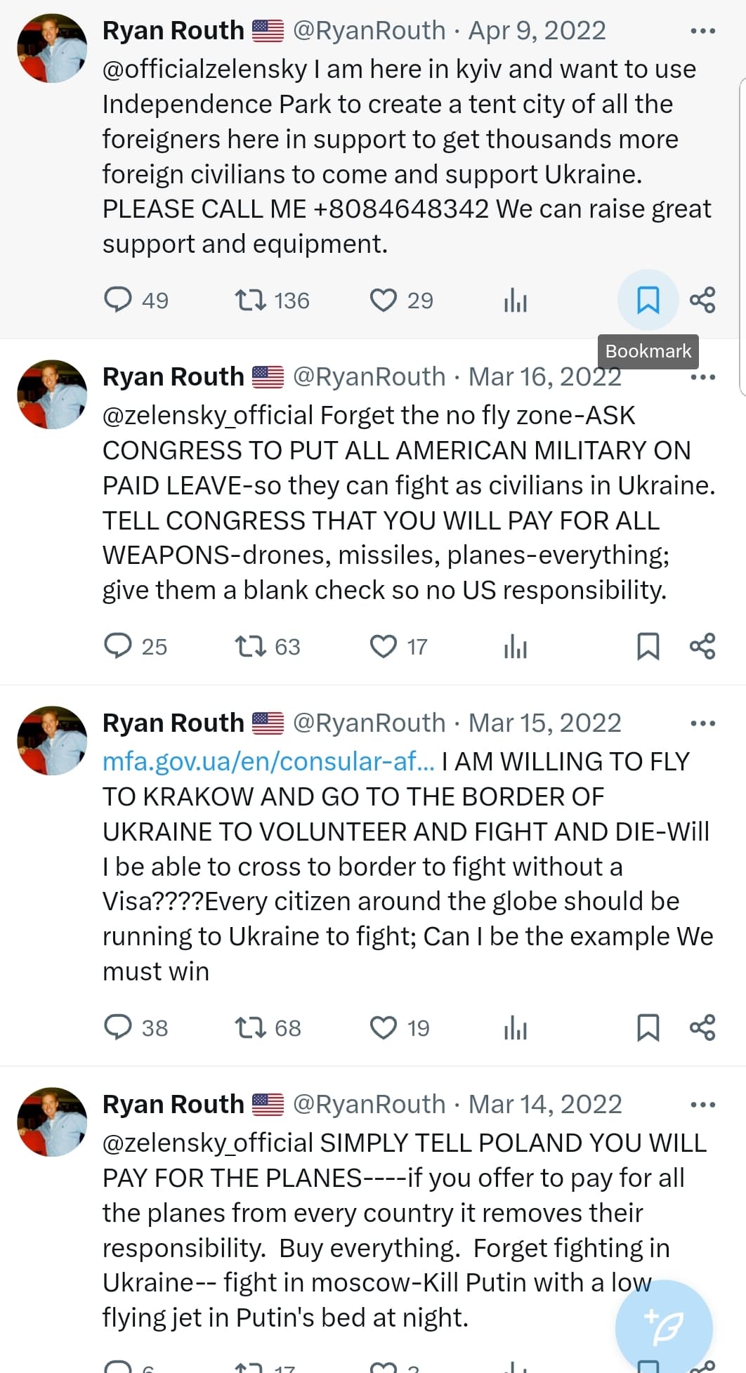Like the Mar 16, 2022 tweet
746x1373 pixels.
pos(384,646)
